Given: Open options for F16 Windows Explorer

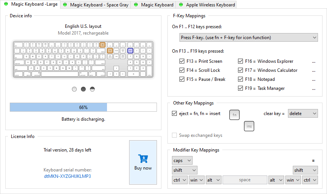Looking at the screenshot, I should coord(313,62).
